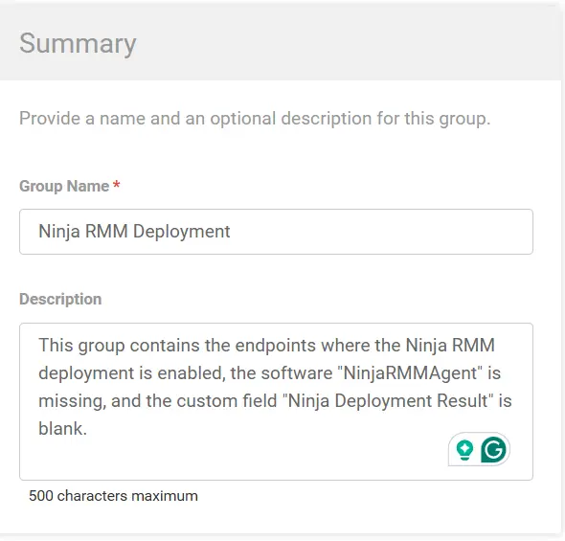Click the Description label
The height and width of the screenshot is (541, 565).
(60, 300)
